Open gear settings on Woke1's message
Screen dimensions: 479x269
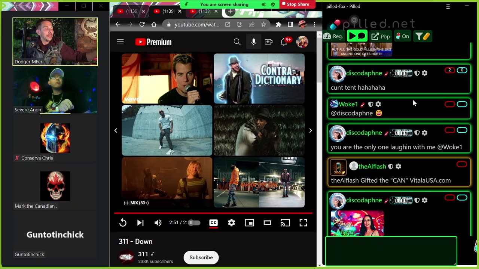coord(378,104)
